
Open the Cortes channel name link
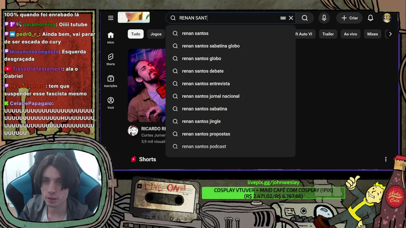[154, 135]
